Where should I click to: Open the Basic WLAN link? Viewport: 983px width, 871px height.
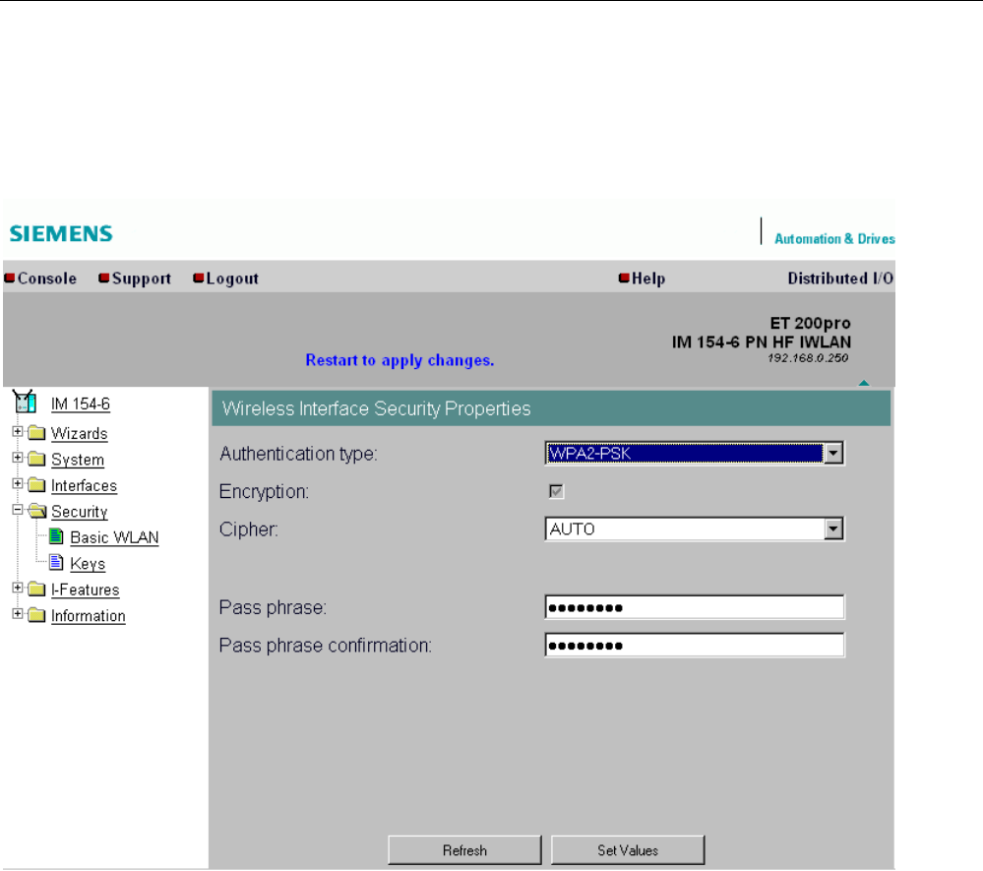(x=114, y=537)
